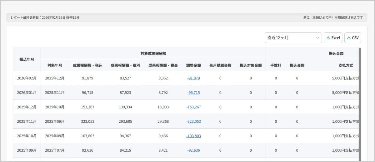Select the 2025年07月 target month cell
The height and width of the screenshot is (162, 375).
click(55, 150)
